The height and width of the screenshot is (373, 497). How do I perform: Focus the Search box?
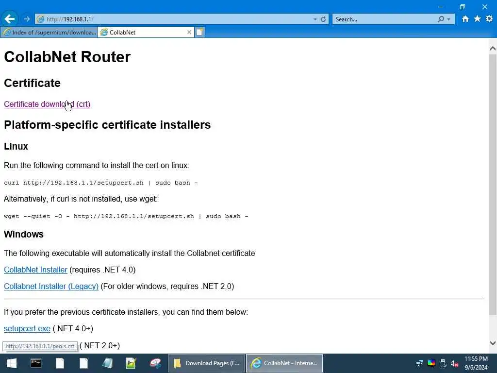coord(384,19)
